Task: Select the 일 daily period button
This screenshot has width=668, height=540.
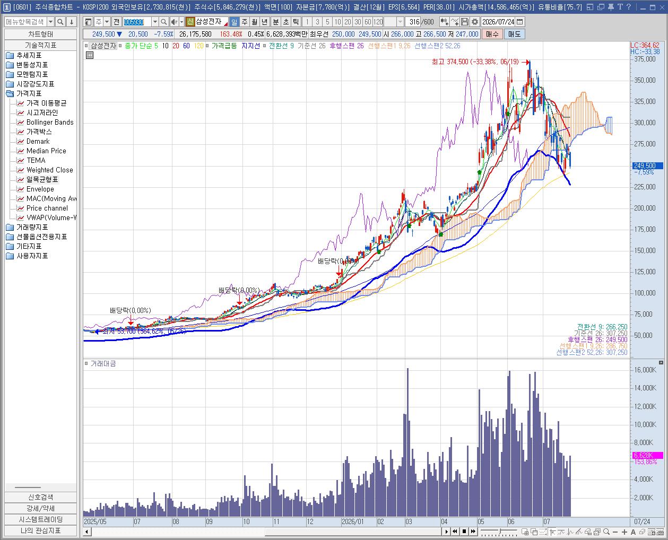Action: [x=234, y=22]
